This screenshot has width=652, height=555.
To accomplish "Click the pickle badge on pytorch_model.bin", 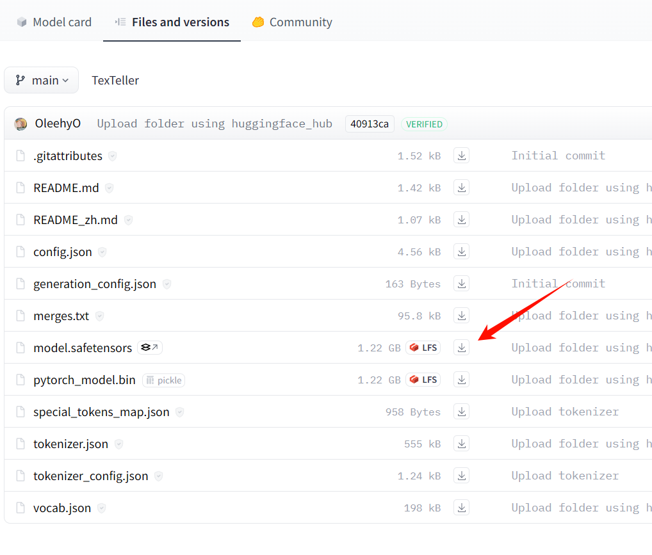I will point(164,380).
